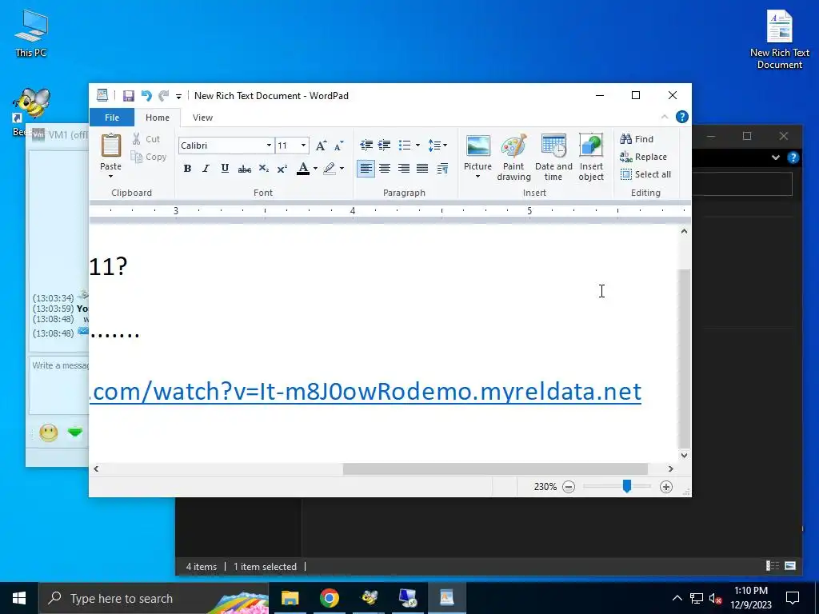The image size is (819, 614).
Task: Click the 'Write a message' field in chat window
Action: 59,385
